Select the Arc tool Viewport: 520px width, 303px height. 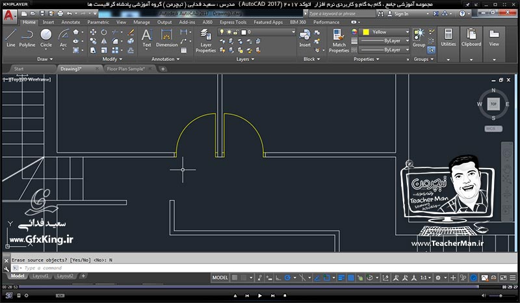63,38
